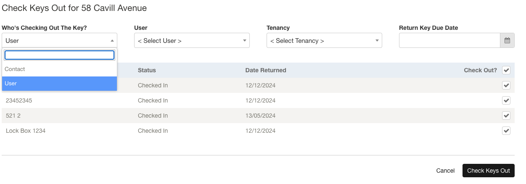Click the Status column header
Image resolution: width=526 pixels, height=184 pixels.
(x=147, y=70)
